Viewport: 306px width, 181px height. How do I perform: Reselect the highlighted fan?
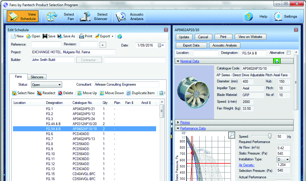tap(46, 93)
